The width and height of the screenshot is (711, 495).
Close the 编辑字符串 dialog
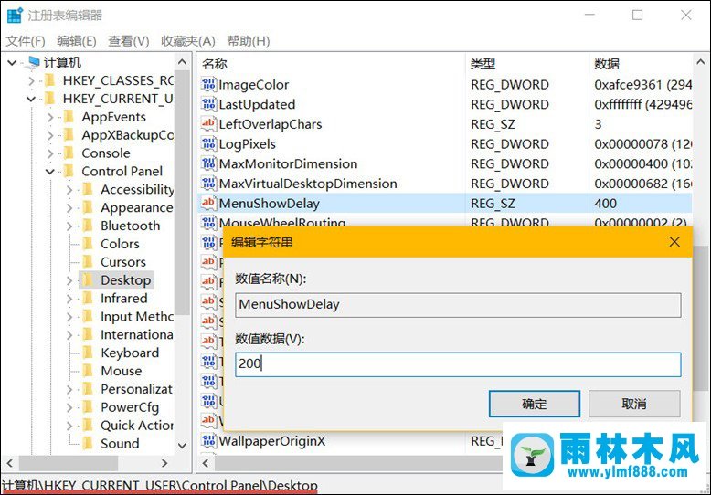click(x=674, y=242)
